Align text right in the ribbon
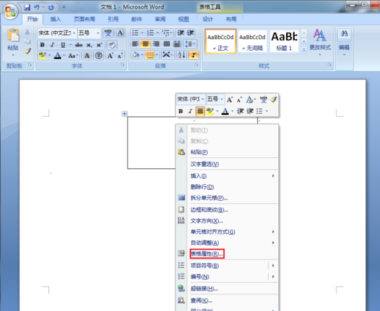380x311 pixels. coord(156,44)
